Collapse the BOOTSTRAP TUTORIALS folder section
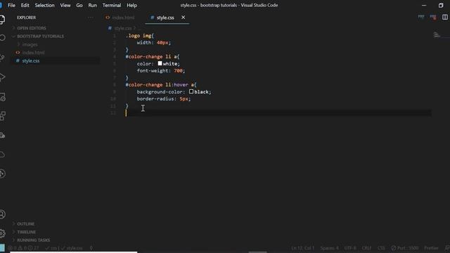This screenshot has width=450, height=253. pyautogui.click(x=40, y=37)
